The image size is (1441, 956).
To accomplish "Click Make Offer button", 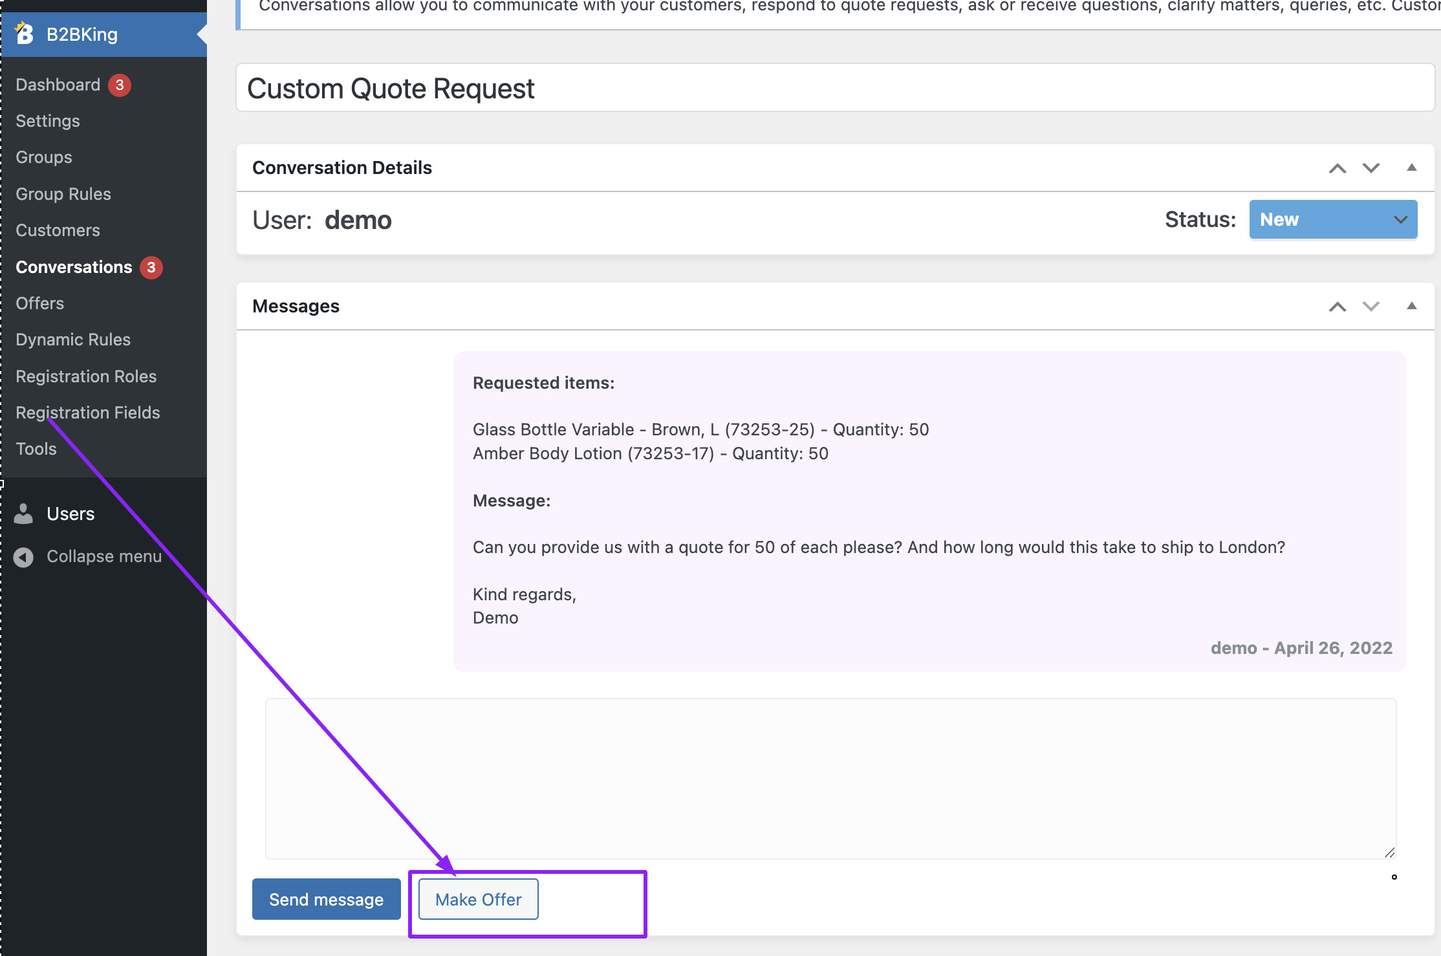I will tap(479, 899).
